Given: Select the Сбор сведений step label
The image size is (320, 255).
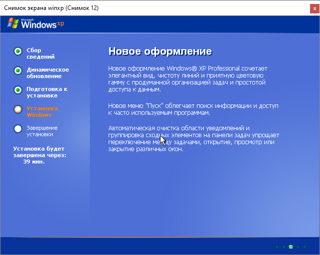Looking at the screenshot, I should [40, 53].
